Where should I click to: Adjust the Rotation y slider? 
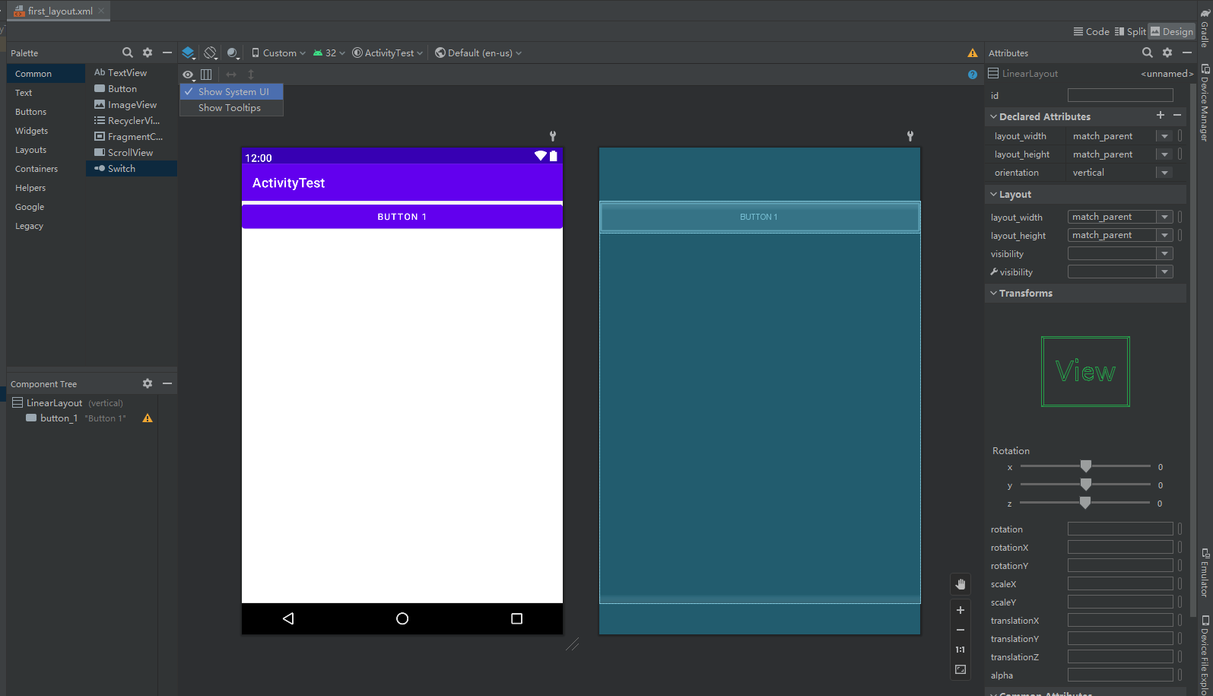(x=1085, y=485)
